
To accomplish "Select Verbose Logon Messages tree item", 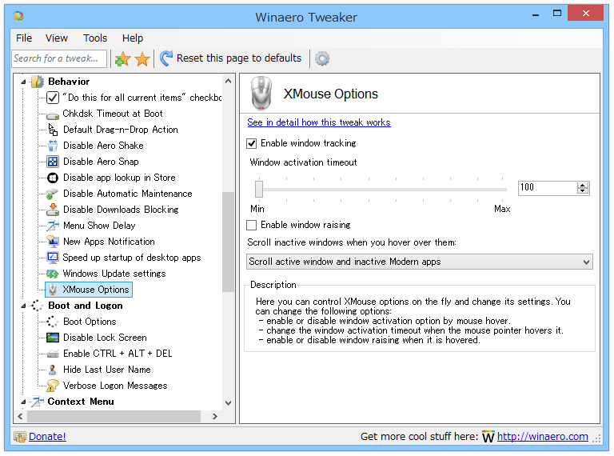I will 115,386.
